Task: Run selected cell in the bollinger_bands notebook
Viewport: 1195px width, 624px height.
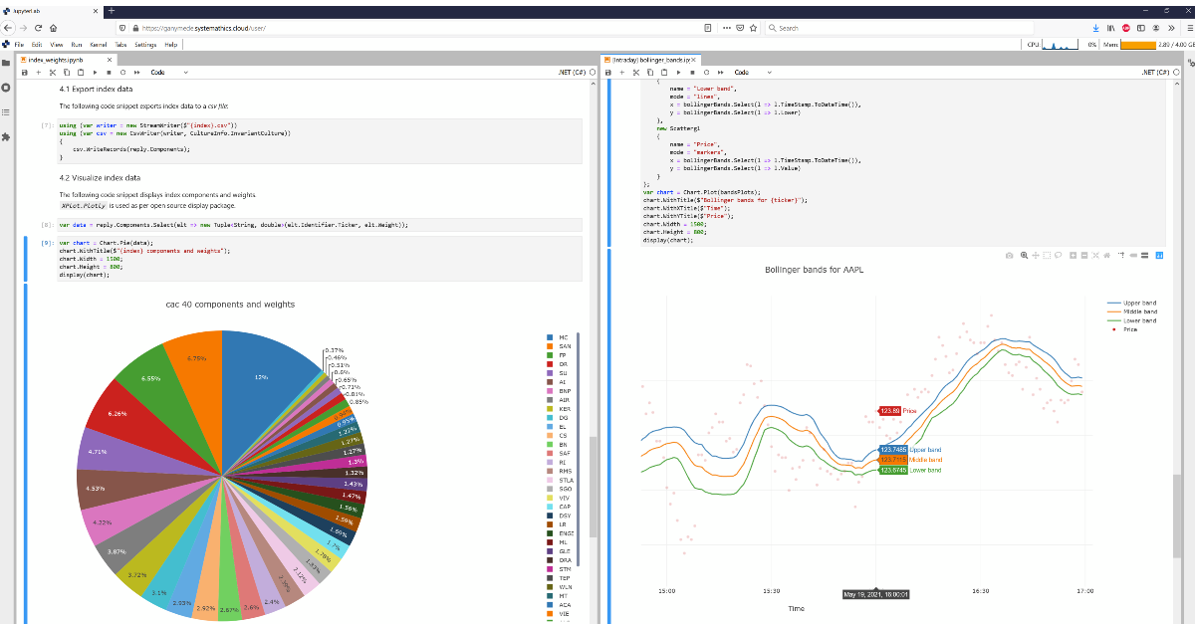Action: (678, 73)
